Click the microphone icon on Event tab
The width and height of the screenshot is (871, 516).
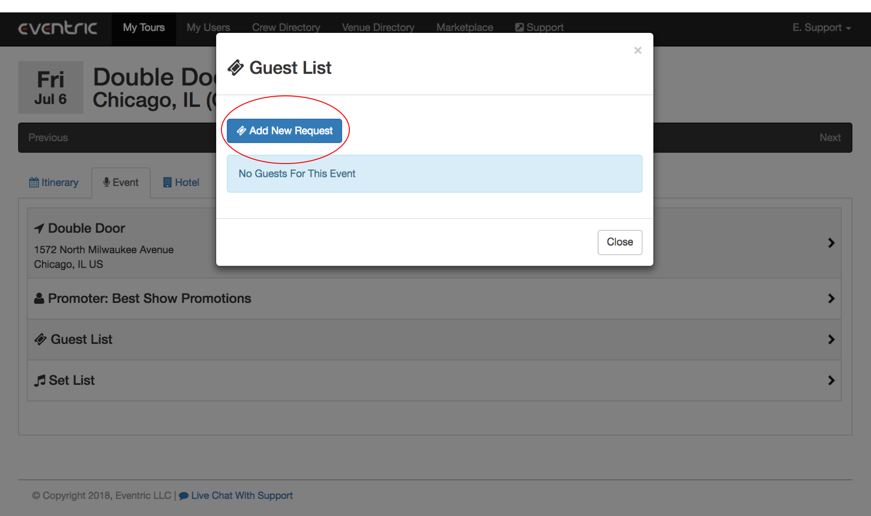point(106,182)
